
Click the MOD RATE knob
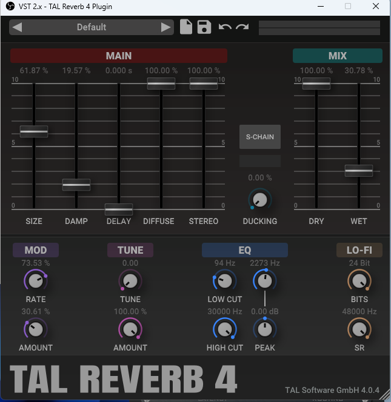[36, 280]
